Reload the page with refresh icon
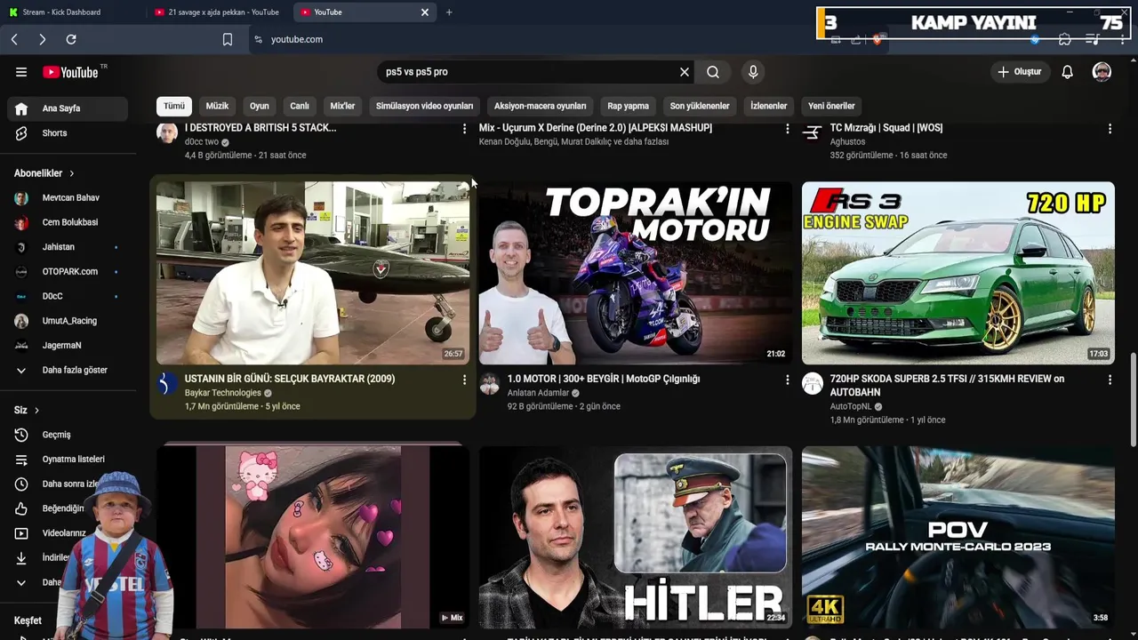The width and height of the screenshot is (1138, 640). [x=71, y=39]
